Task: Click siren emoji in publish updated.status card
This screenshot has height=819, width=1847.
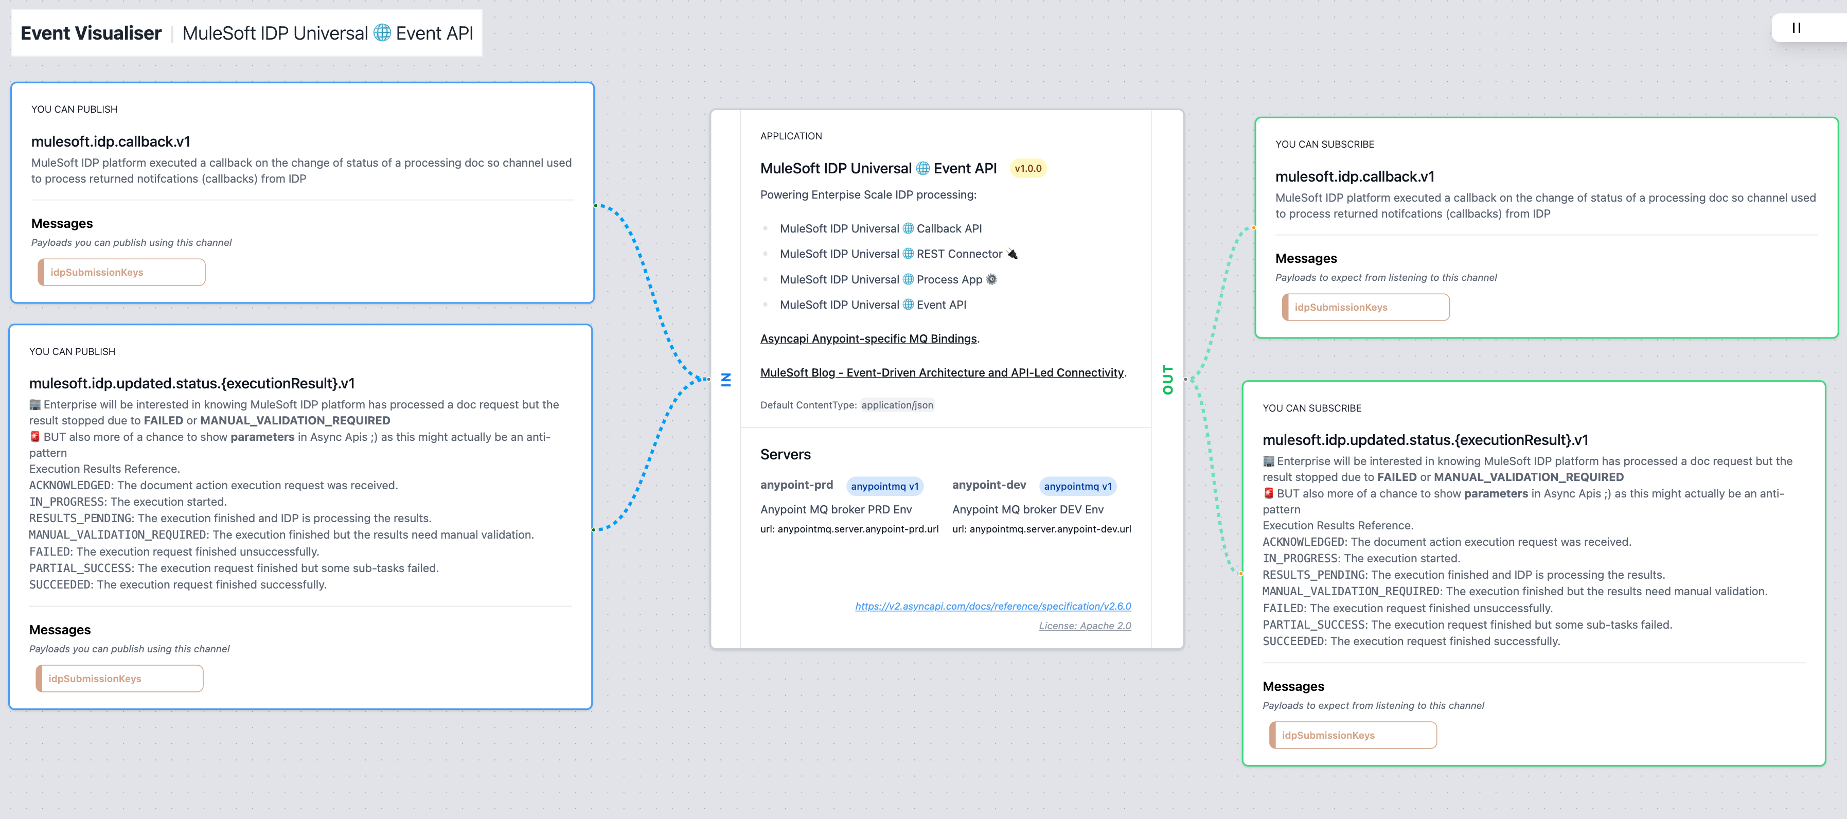Action: [35, 437]
